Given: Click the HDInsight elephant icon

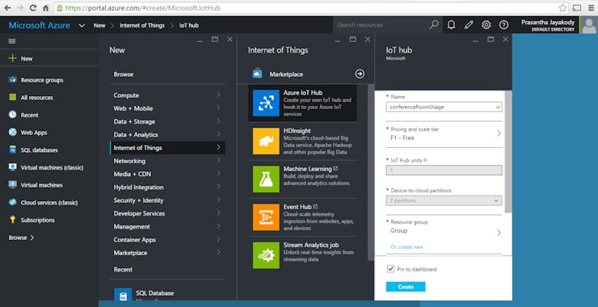Looking at the screenshot, I should tap(266, 141).
